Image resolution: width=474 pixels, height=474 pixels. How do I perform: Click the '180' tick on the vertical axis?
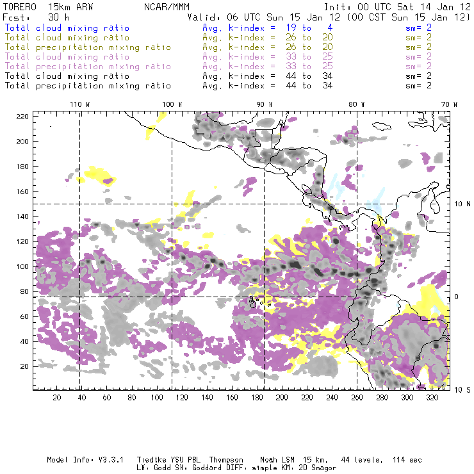pos(22,167)
